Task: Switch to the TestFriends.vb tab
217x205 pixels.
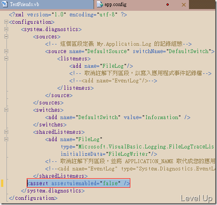Action: pos(47,4)
